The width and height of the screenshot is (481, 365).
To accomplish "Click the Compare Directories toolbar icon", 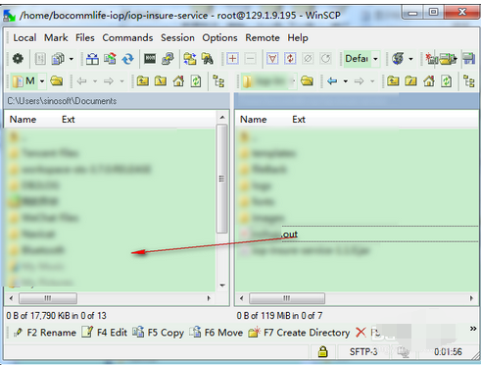I will (92, 59).
